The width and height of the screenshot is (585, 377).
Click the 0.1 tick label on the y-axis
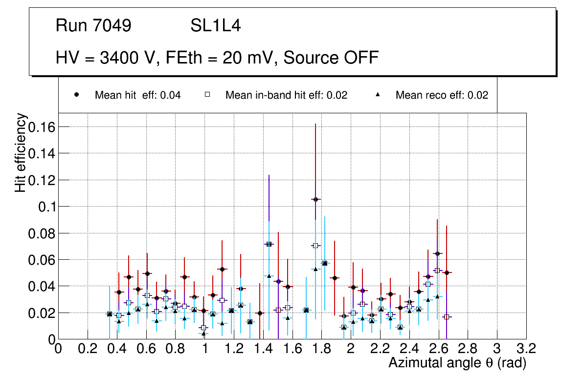click(x=47, y=207)
